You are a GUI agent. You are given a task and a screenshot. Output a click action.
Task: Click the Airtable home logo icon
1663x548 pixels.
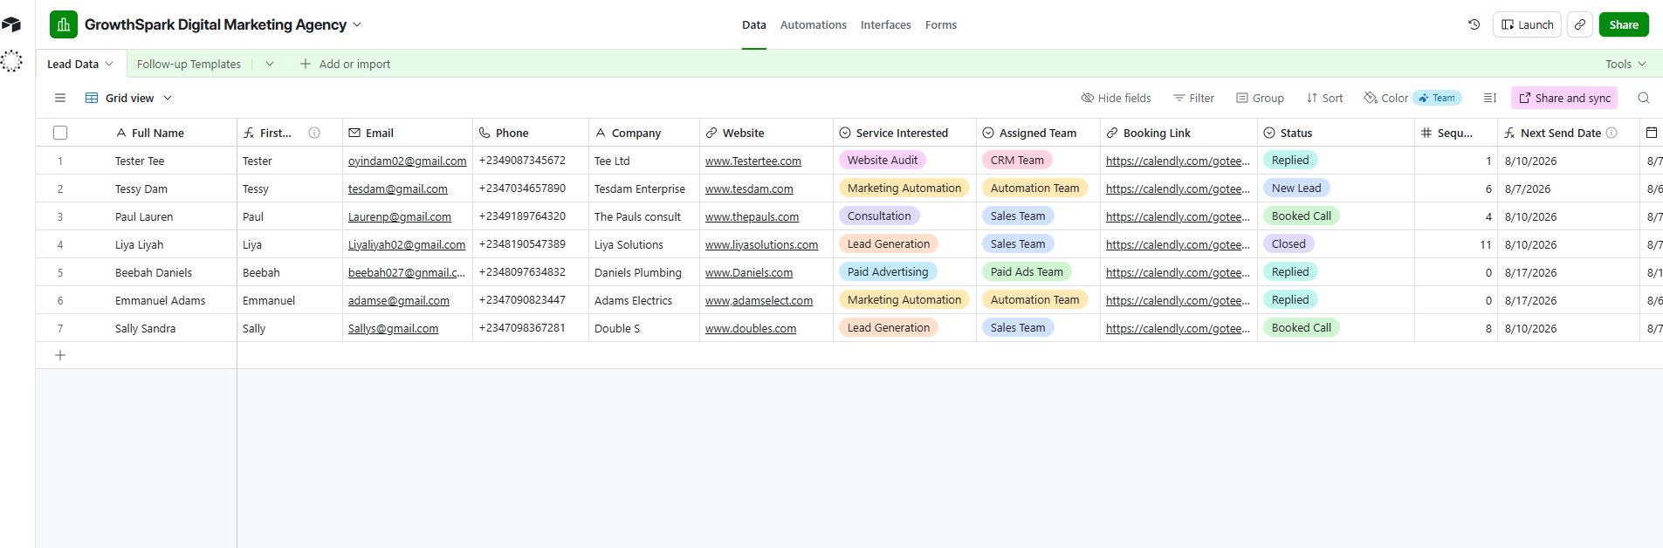(11, 24)
